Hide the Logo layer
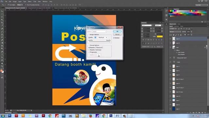Screen dimensions: 209x118 click(170, 47)
